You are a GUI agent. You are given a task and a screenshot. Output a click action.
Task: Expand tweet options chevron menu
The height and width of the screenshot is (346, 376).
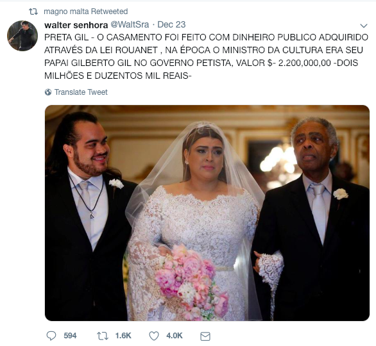[364, 26]
